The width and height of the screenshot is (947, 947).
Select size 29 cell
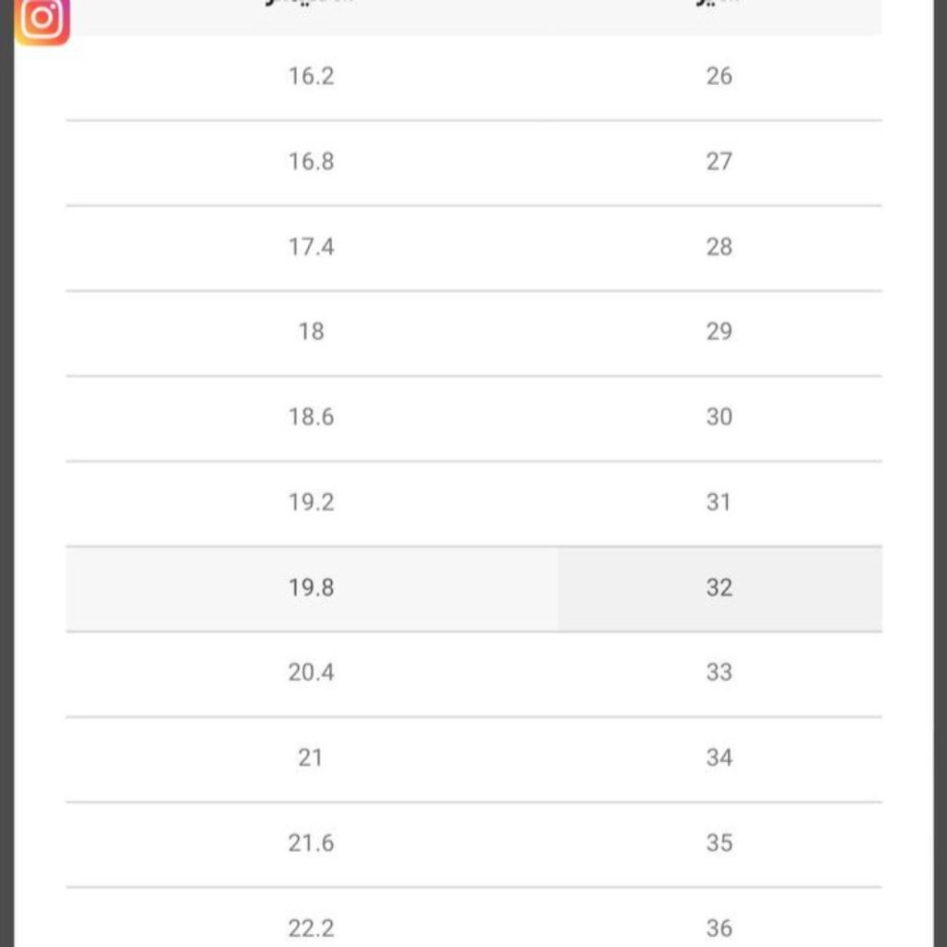(x=719, y=332)
